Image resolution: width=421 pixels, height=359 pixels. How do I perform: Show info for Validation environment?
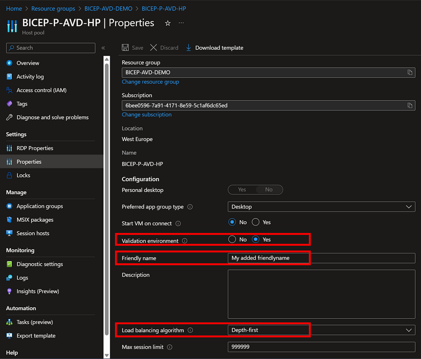click(185, 241)
